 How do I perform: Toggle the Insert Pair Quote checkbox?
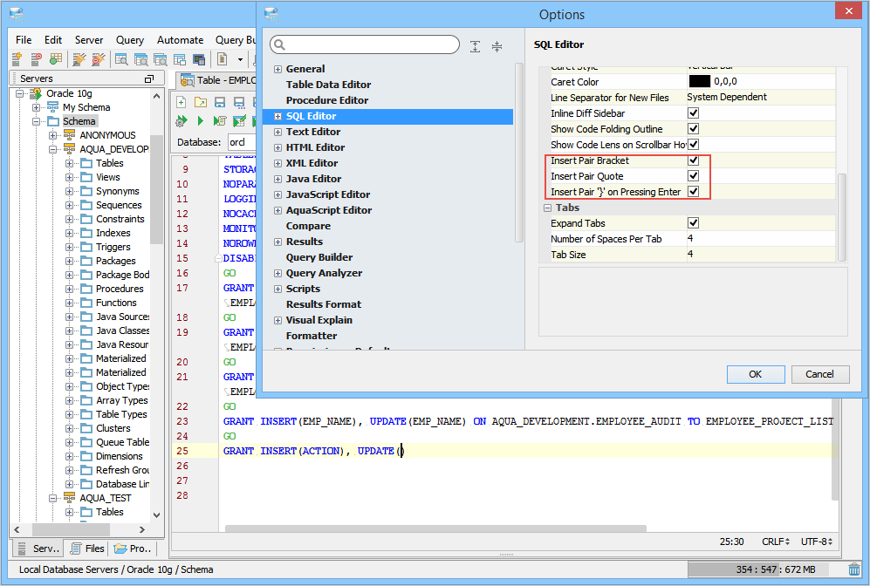694,176
